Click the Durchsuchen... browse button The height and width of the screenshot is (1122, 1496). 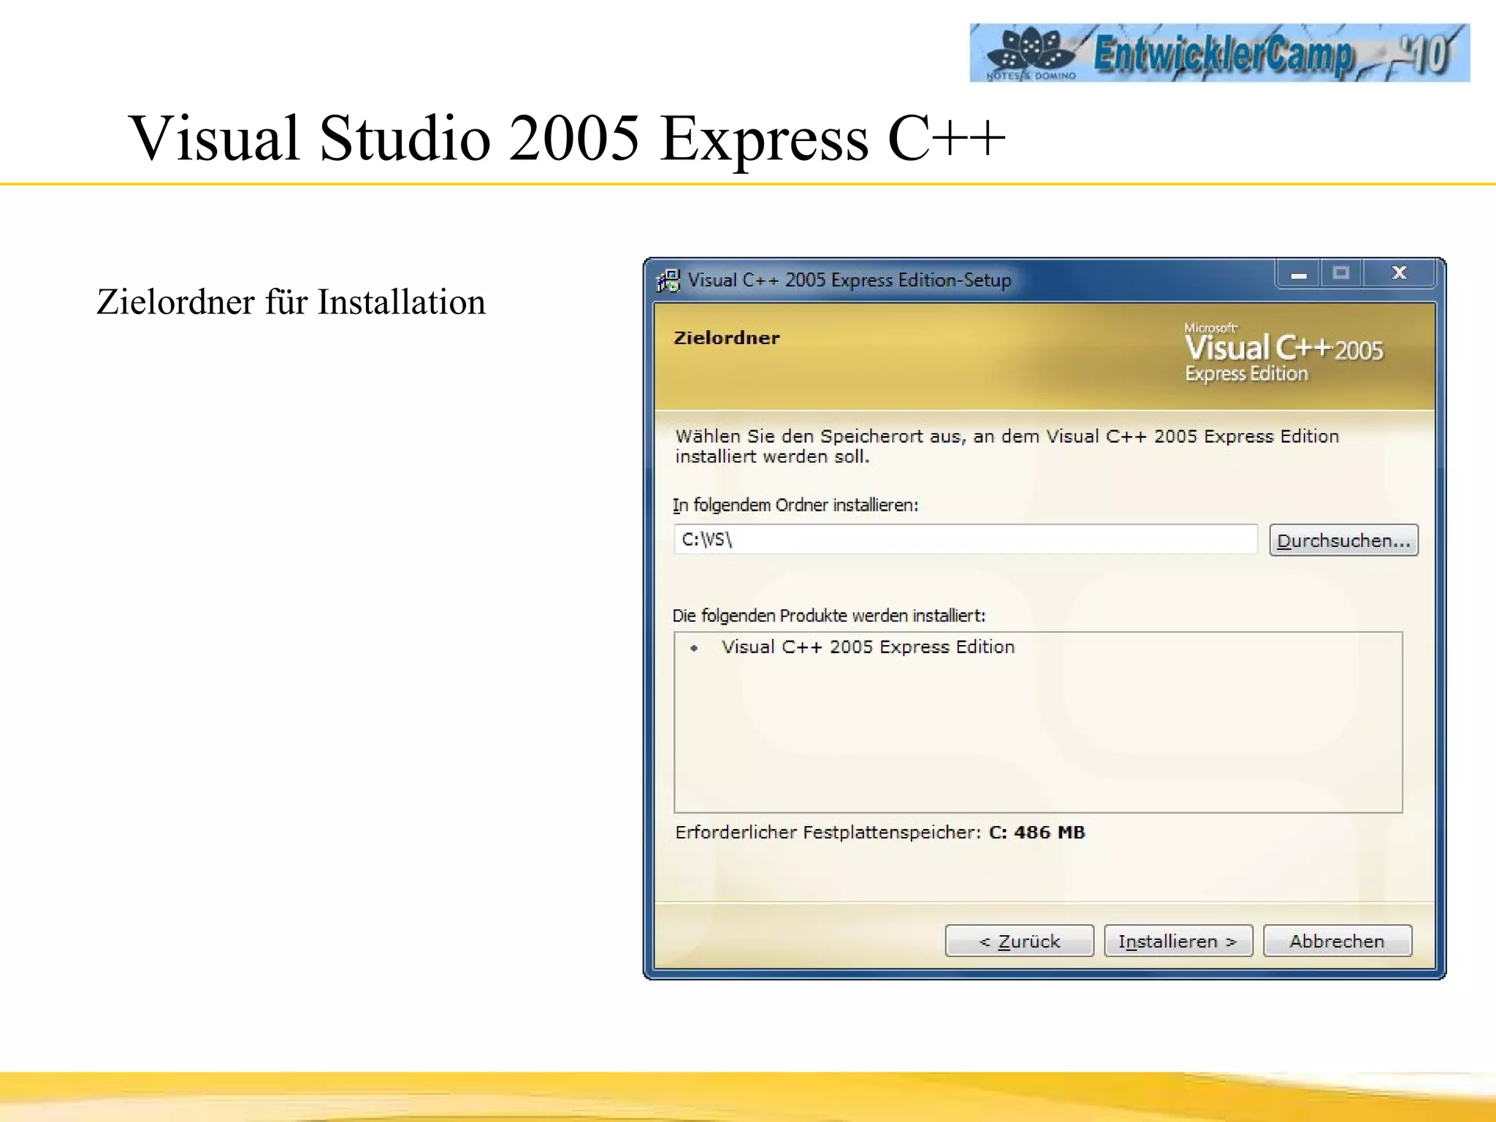pos(1343,541)
